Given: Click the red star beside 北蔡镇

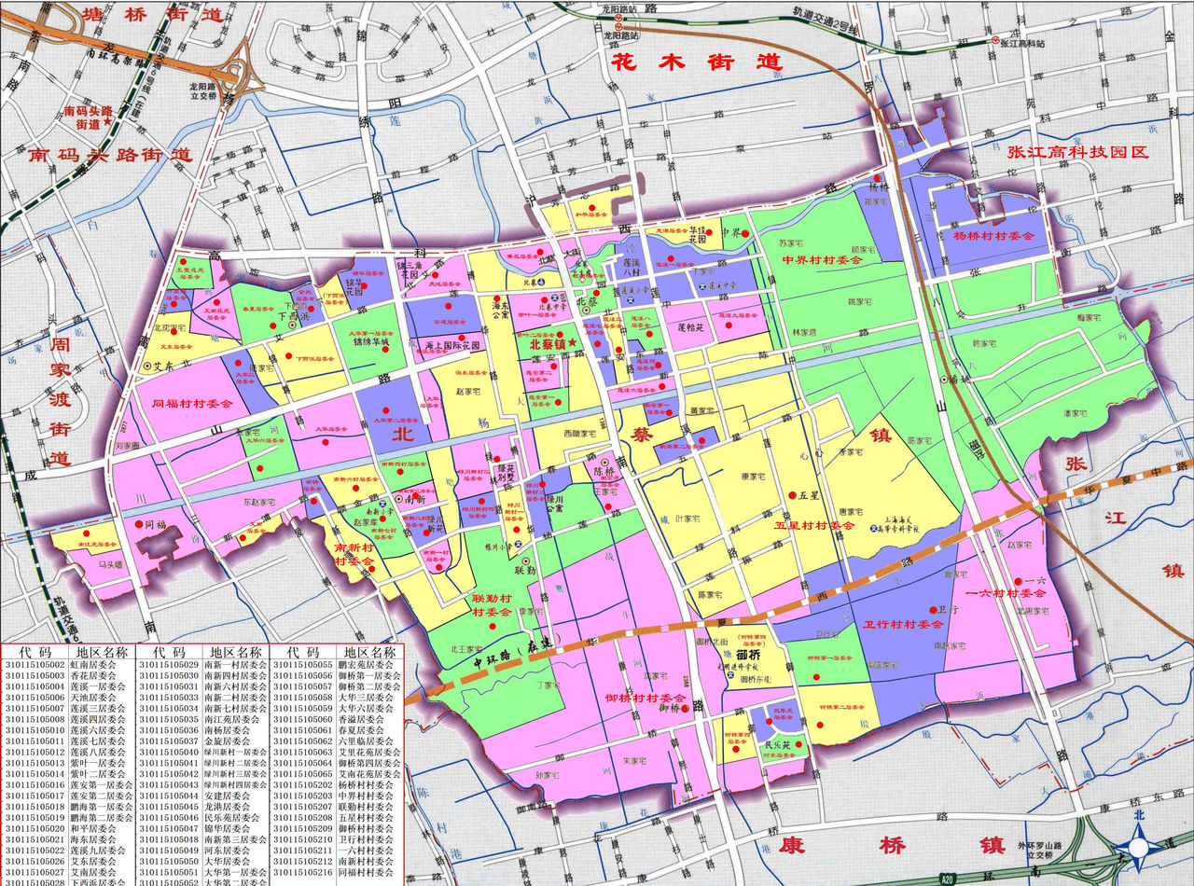Looking at the screenshot, I should [572, 344].
